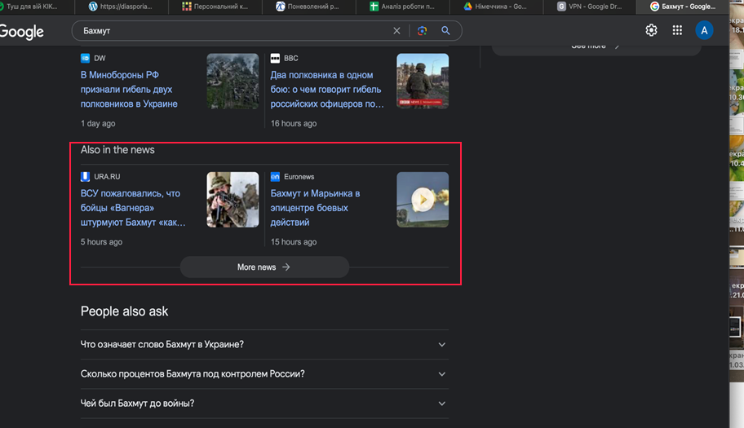Open the DW article about two colonels

pos(129,90)
